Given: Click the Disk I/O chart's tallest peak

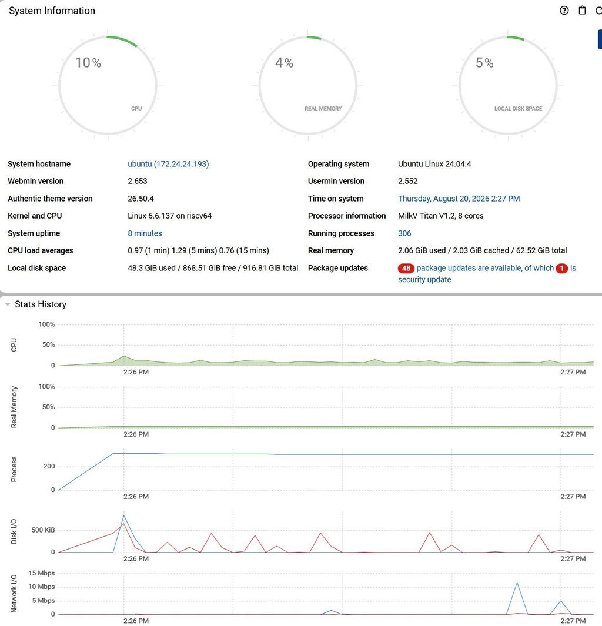Looking at the screenshot, I should tap(124, 516).
